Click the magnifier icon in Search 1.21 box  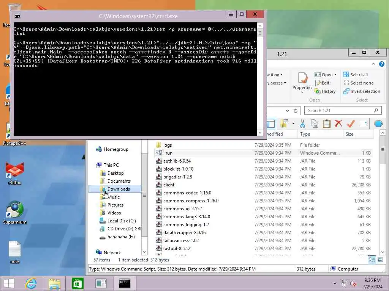376,110
